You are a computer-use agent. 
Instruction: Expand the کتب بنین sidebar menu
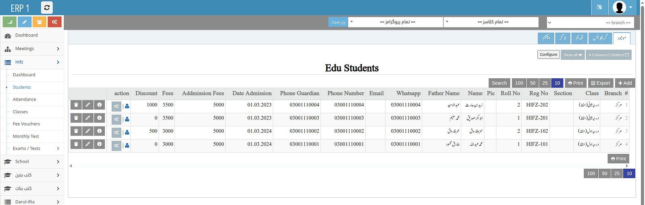point(32,175)
